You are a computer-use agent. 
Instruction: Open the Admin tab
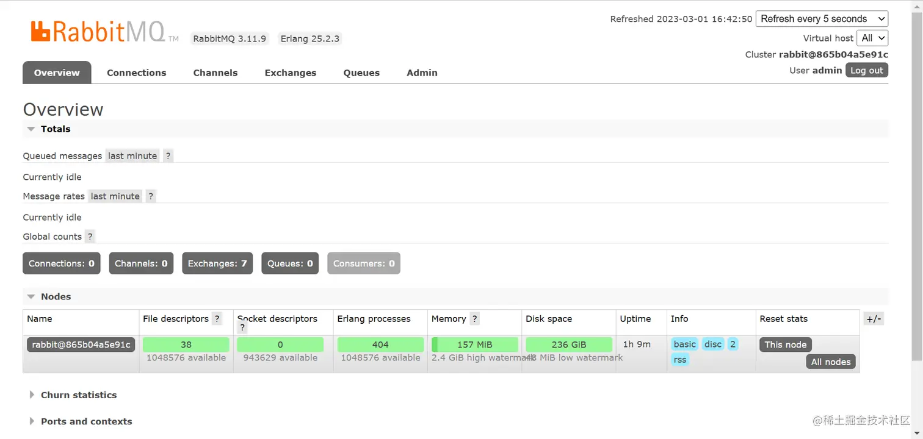[422, 73]
